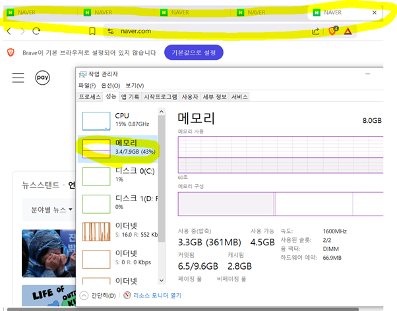Close the active NAVER tab
397x311 pixels.
[375, 12]
